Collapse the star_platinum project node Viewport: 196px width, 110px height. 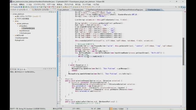11,14
